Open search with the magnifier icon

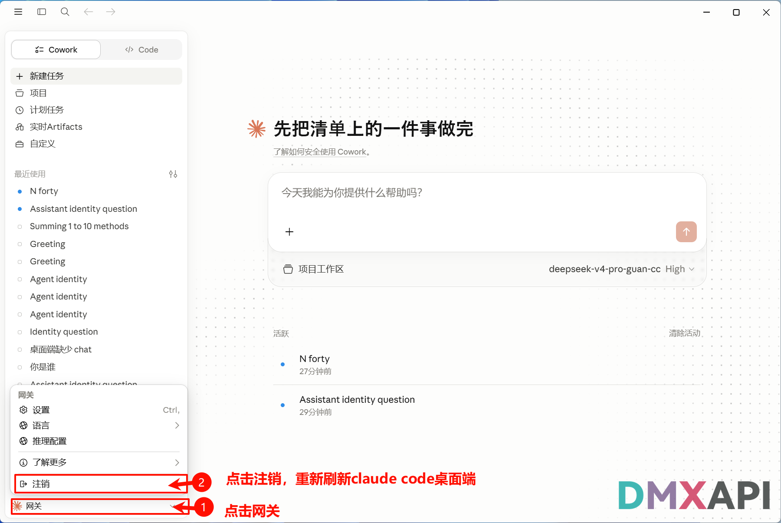(65, 12)
